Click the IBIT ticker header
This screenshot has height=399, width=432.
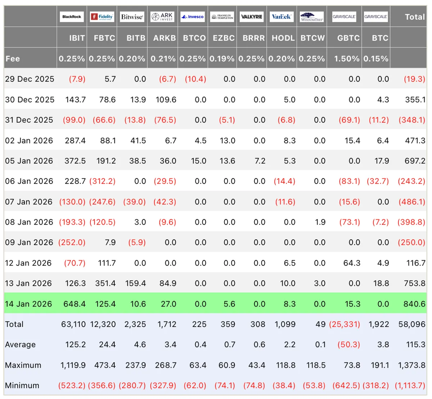tap(77, 38)
